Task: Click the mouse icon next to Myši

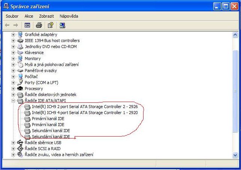Action: [x=20, y=65]
